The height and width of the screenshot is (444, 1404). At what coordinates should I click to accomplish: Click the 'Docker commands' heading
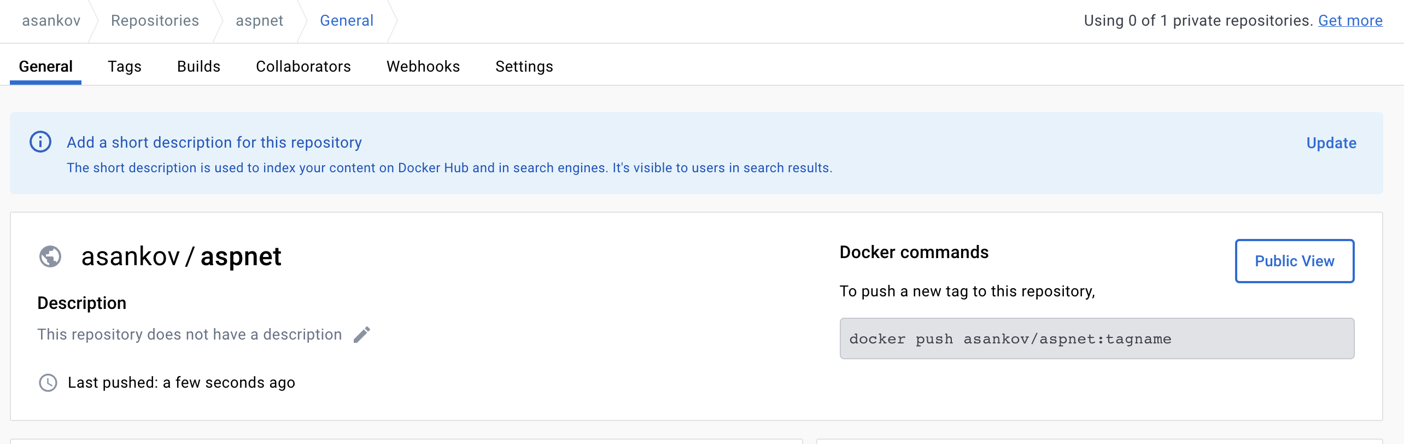[914, 252]
